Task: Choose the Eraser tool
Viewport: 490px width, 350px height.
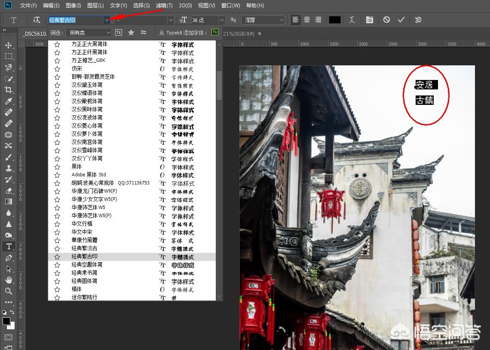Action: coord(8,190)
